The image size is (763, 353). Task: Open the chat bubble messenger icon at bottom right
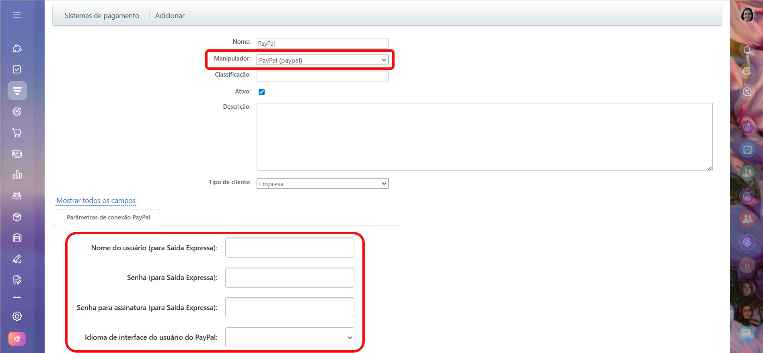coord(747,334)
